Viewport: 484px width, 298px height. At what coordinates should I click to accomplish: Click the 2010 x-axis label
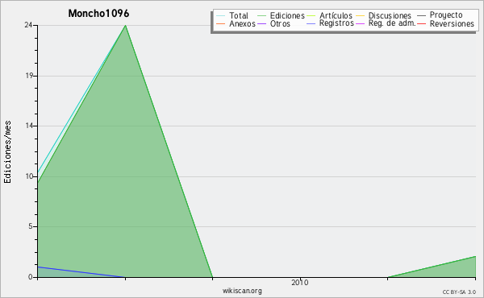pyautogui.click(x=299, y=282)
